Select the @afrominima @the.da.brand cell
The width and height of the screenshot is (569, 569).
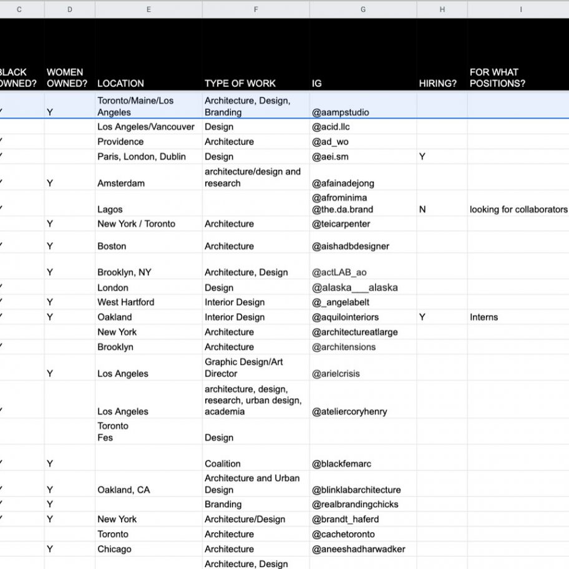pos(363,203)
